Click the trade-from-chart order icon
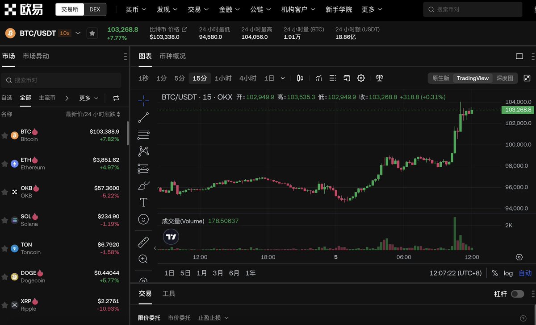536x325 pixels. (347, 78)
